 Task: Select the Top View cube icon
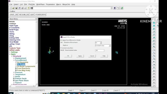tap(154, 34)
